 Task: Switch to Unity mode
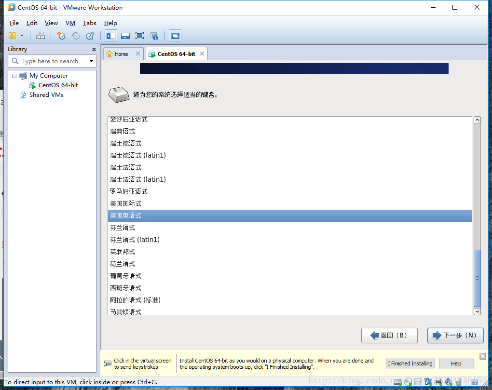[x=154, y=36]
